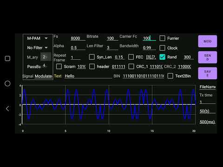Edit the Bandwidth field showing 0.99
Screen dimensions: 223x167
149,48
